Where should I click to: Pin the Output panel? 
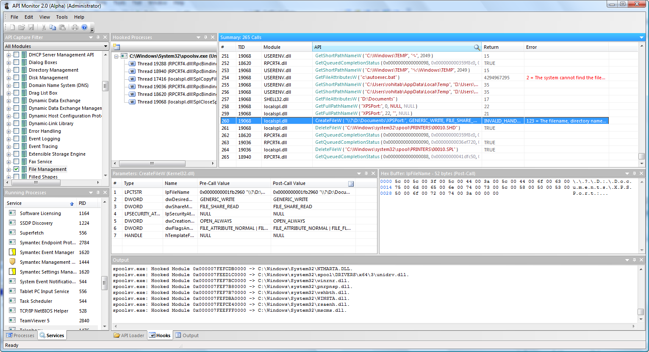[x=634, y=260]
